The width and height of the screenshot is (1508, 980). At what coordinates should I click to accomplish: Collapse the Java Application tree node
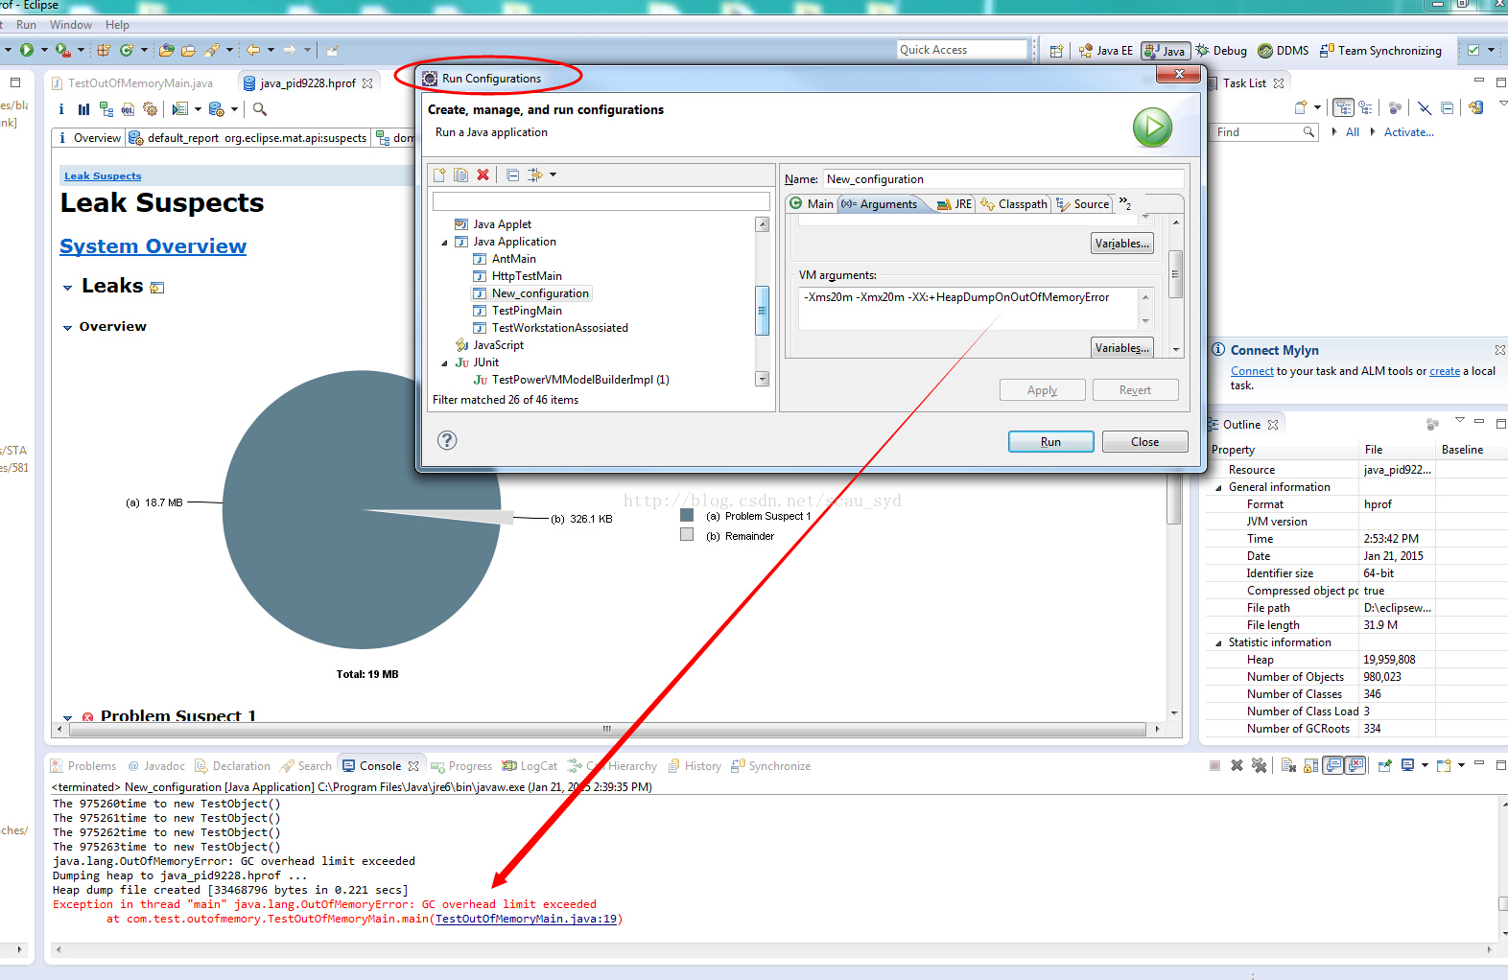pos(444,243)
